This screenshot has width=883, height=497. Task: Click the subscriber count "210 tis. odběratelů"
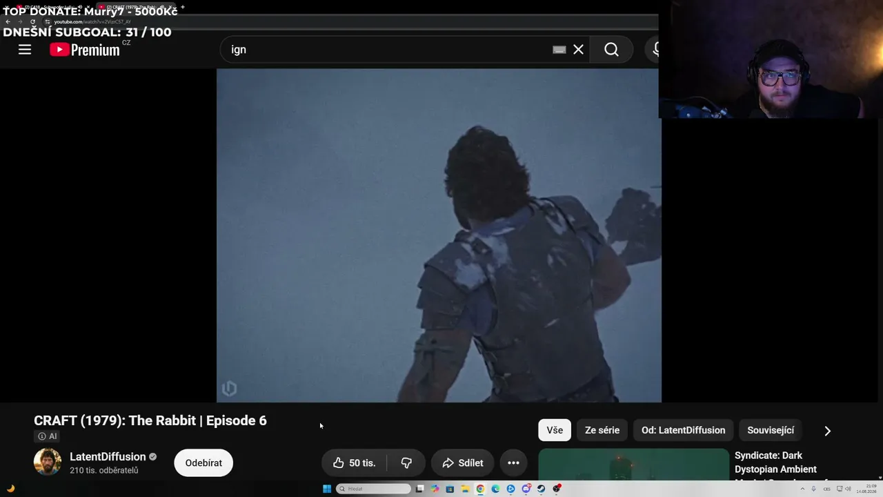104,470
